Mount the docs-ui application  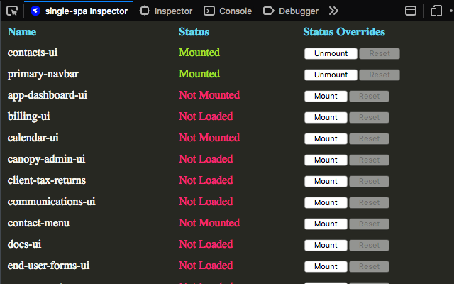(326, 245)
